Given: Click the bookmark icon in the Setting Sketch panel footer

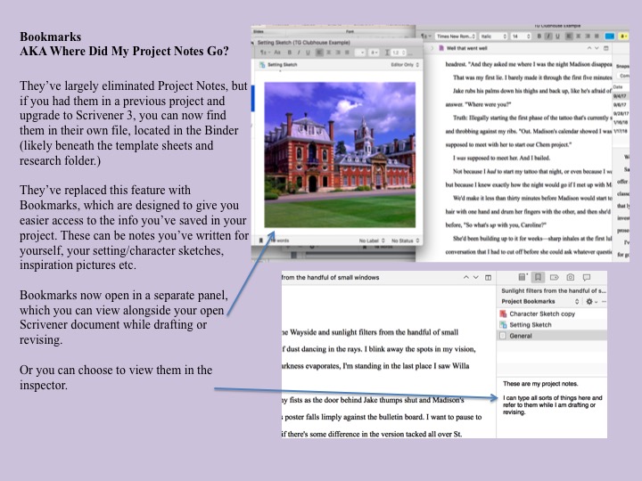Looking at the screenshot, I should point(260,240).
